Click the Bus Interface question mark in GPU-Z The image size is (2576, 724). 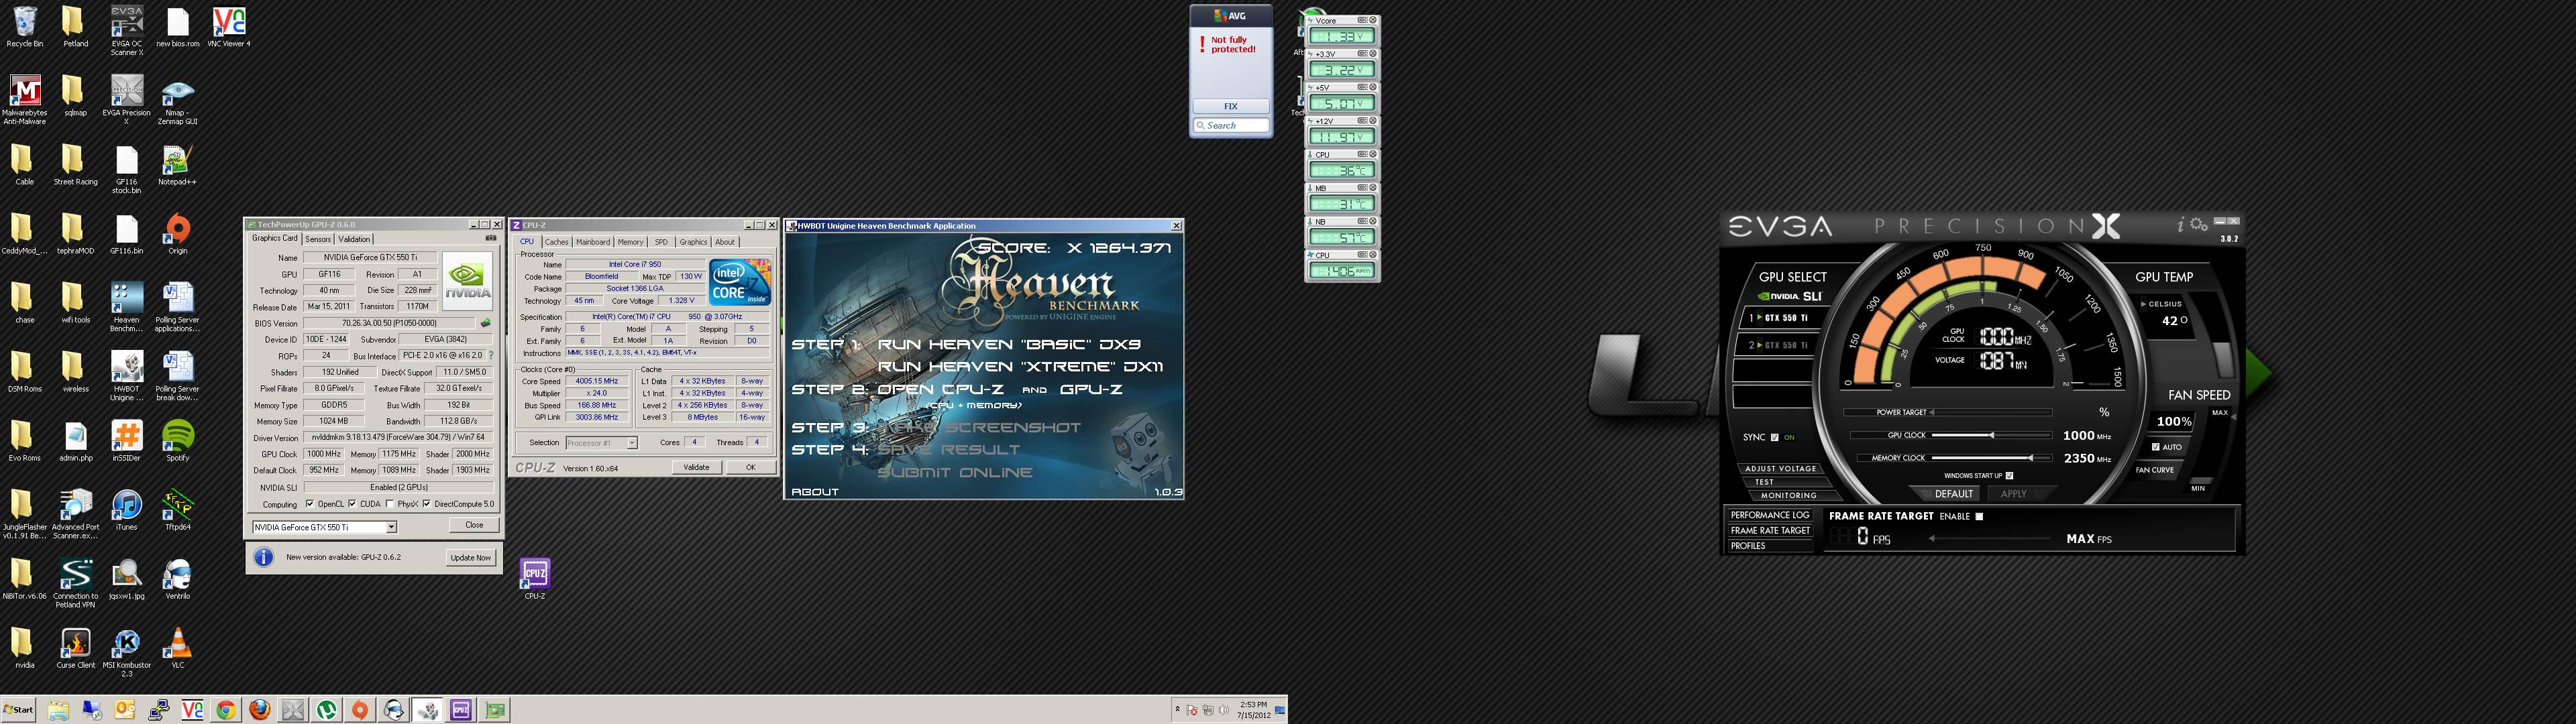(491, 355)
